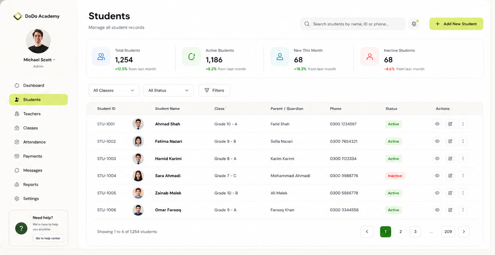Edit Sara Ahmadi's record via pencil icon
Viewport: 495px width, 255px height.
click(x=450, y=176)
